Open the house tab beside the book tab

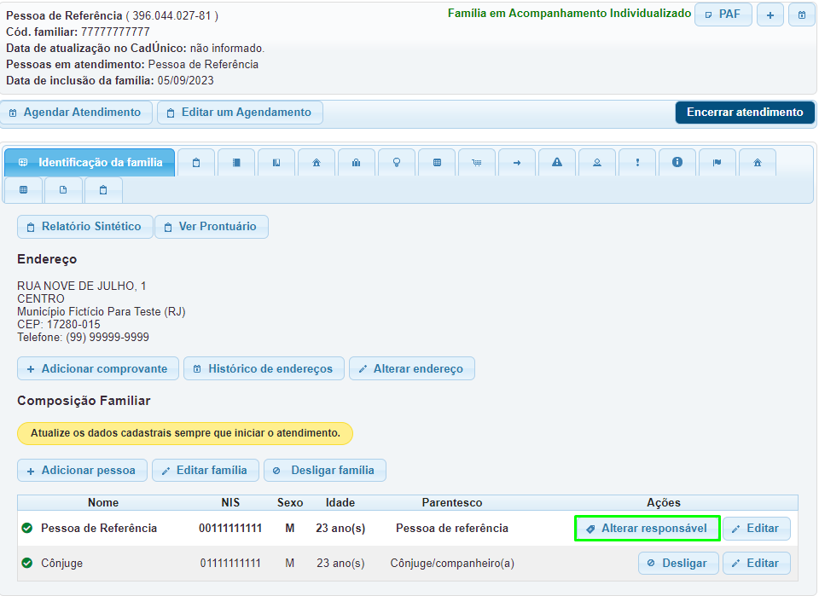[x=317, y=162]
